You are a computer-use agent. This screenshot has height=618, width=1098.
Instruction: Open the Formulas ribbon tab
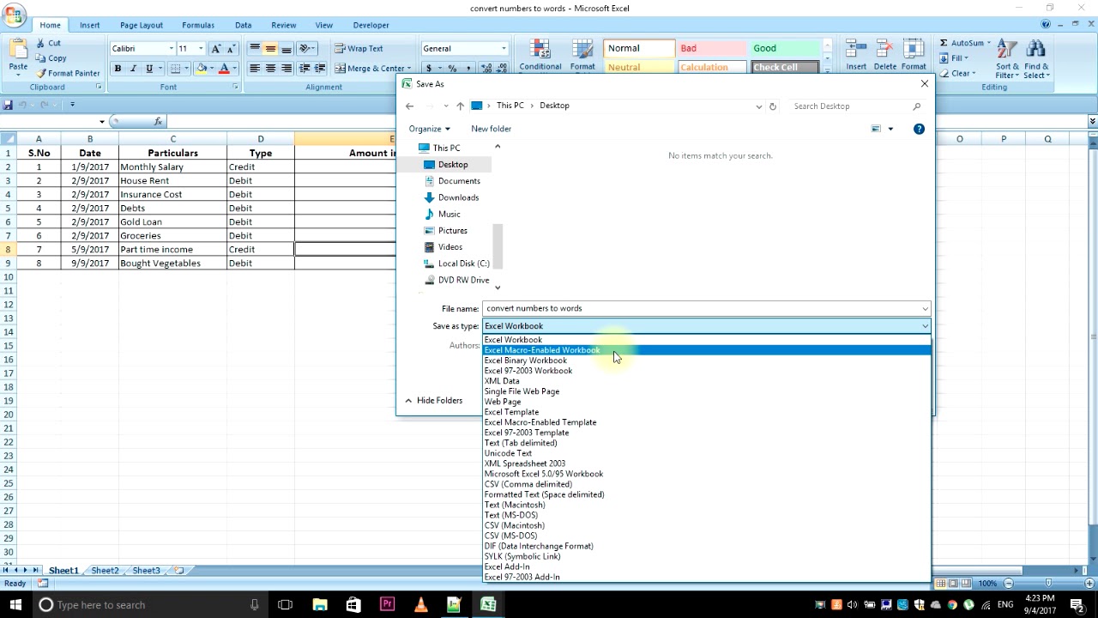click(x=198, y=25)
